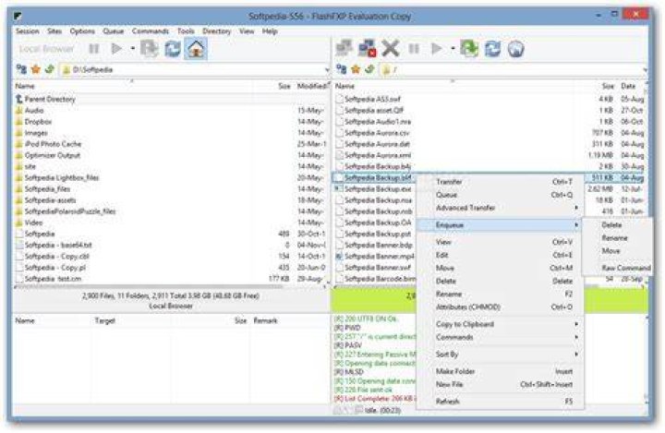This screenshot has height=433, width=665.
Task: Select Move in the Enqueue submenu
Action: pyautogui.click(x=618, y=251)
